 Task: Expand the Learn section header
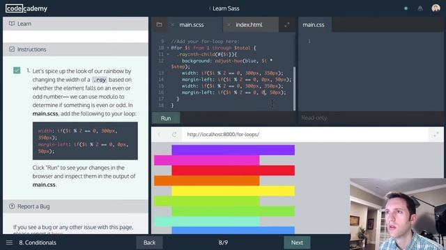[x=75, y=24]
